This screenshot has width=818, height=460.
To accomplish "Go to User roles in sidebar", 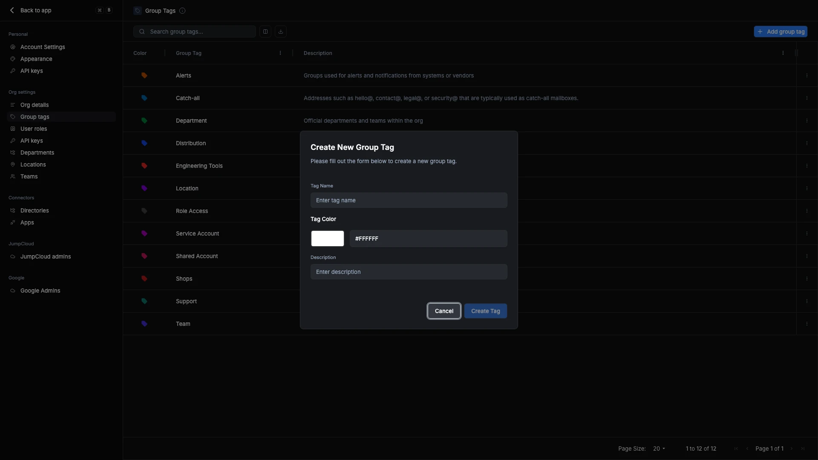I will tap(34, 129).
